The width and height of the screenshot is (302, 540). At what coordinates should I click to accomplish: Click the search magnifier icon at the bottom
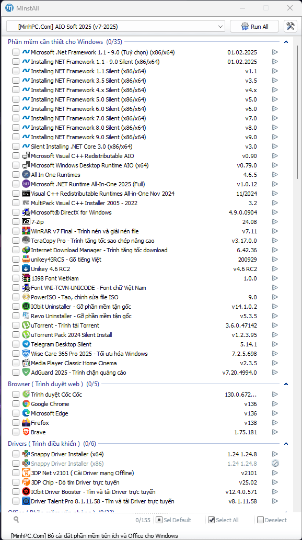[x=16, y=520]
